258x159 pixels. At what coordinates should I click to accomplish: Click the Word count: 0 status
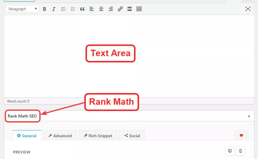pos(18,101)
